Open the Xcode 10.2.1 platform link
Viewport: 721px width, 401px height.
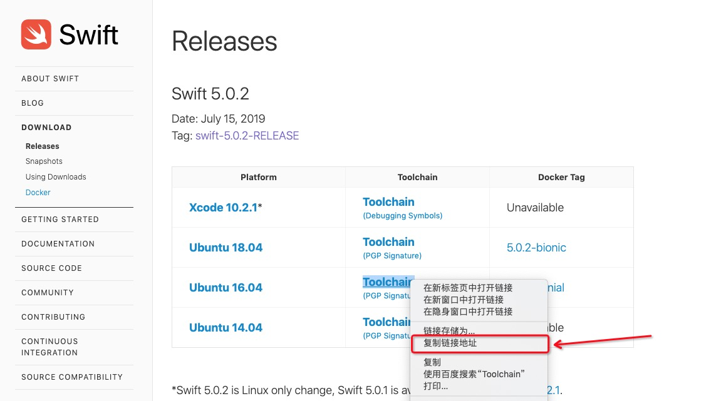pos(223,208)
